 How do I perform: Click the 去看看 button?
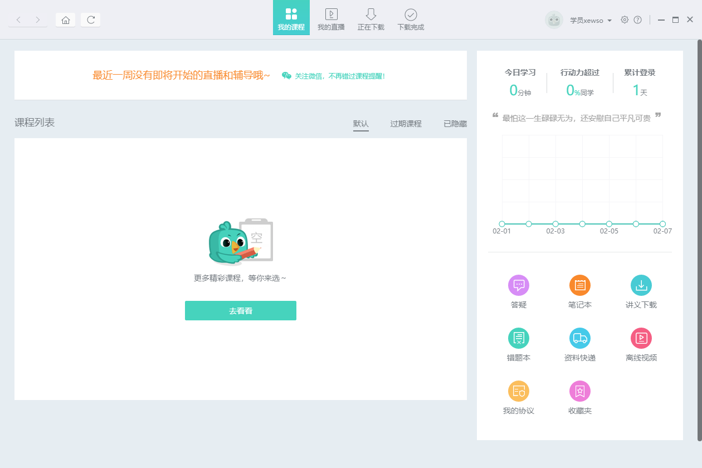pos(241,311)
